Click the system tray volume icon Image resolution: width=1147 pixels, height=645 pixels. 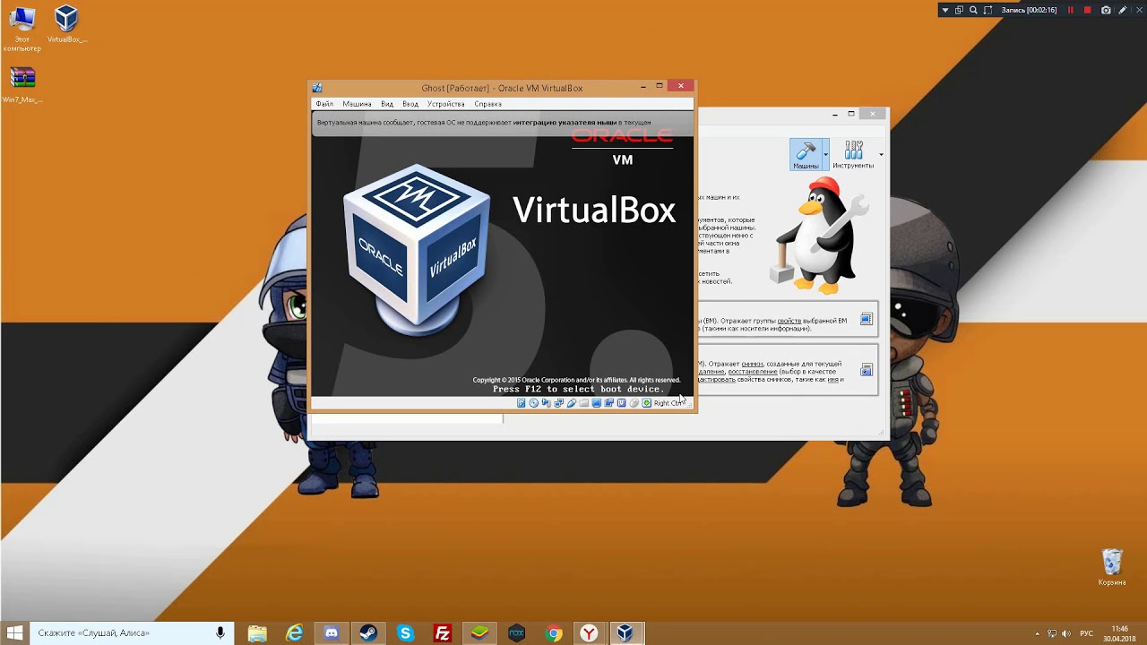1066,633
